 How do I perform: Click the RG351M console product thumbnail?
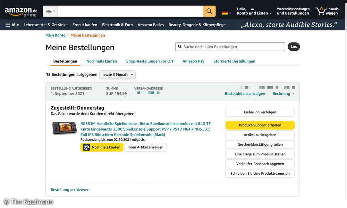[65, 128]
